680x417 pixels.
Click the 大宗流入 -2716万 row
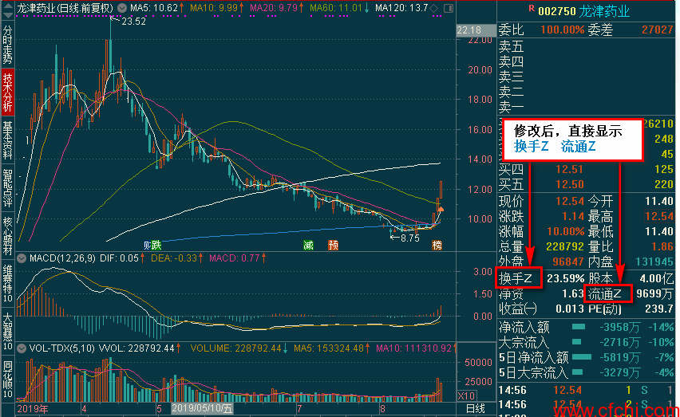click(x=586, y=342)
